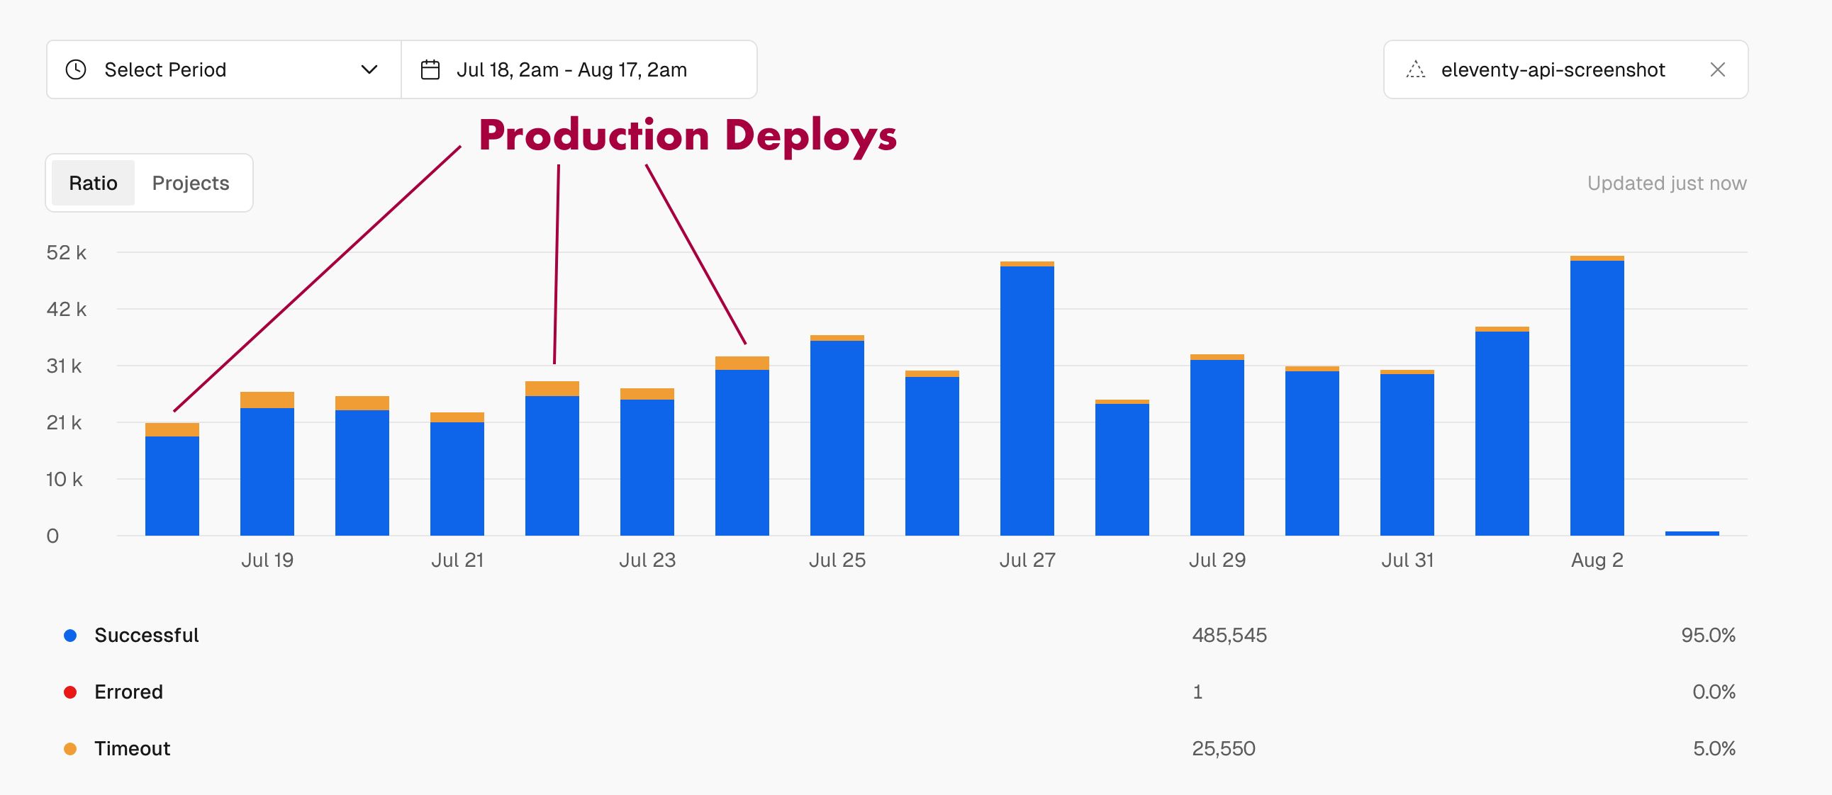The image size is (1832, 795).
Task: Click the calendar icon in date range
Action: coord(430,69)
